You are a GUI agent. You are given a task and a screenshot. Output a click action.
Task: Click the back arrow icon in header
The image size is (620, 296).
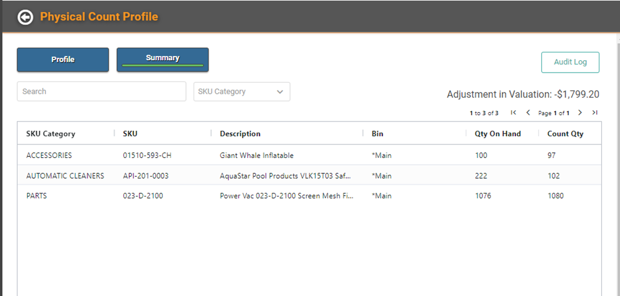(x=25, y=17)
